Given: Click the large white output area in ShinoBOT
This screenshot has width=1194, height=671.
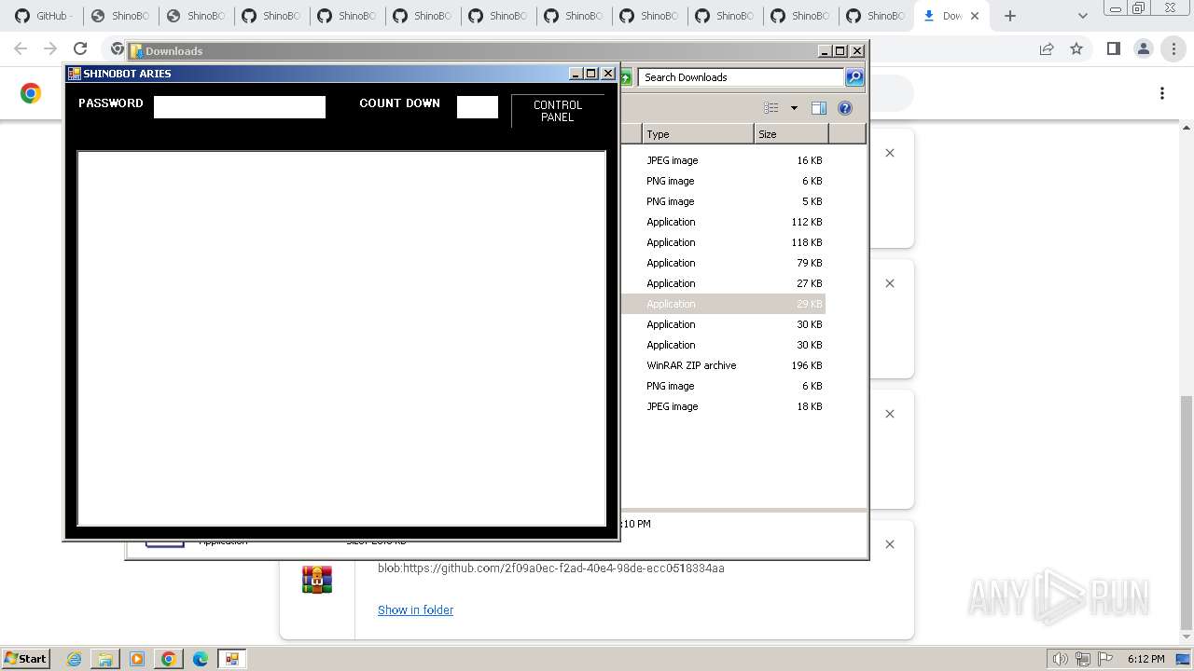Looking at the screenshot, I should click(x=341, y=338).
